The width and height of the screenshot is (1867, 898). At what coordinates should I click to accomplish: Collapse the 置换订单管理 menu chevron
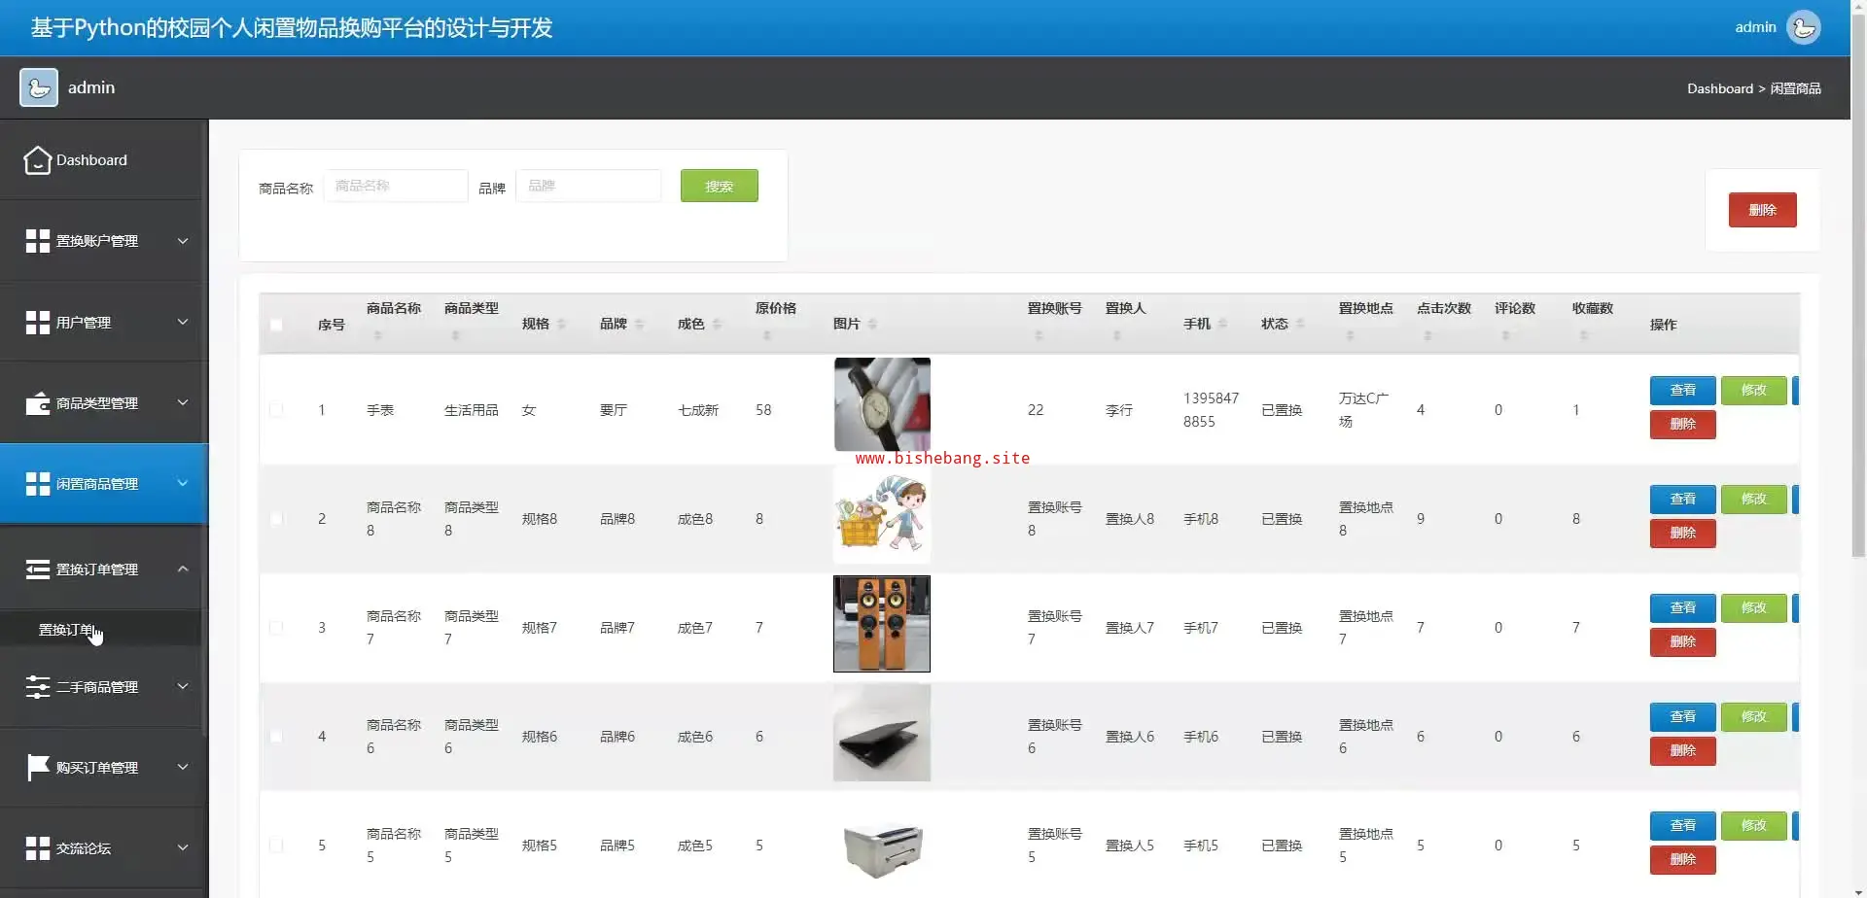[183, 570]
